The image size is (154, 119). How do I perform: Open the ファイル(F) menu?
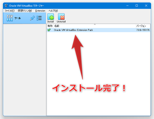(x=10, y=11)
